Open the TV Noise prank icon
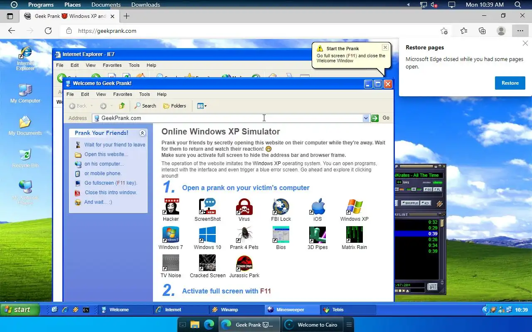The height and width of the screenshot is (332, 532). [x=171, y=266]
